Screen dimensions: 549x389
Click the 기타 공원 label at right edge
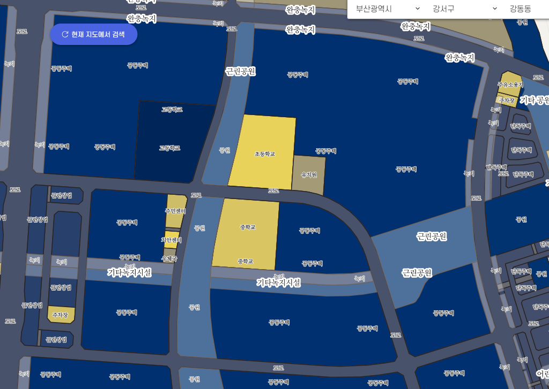pos(535,100)
